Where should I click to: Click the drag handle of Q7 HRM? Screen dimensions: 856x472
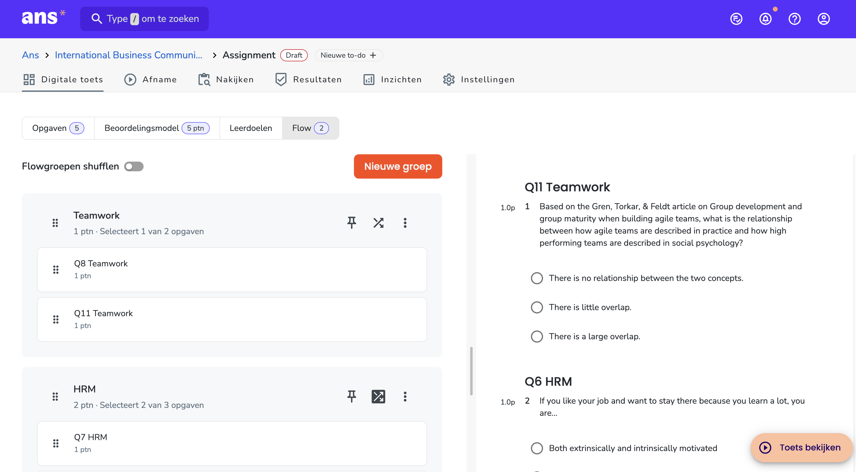(x=56, y=443)
